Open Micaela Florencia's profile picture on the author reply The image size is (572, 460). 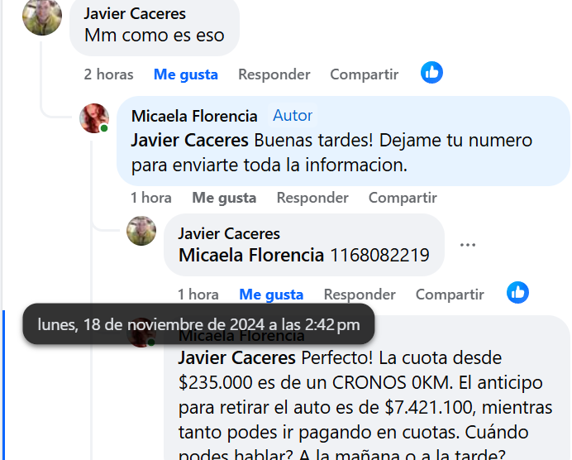[x=94, y=118]
